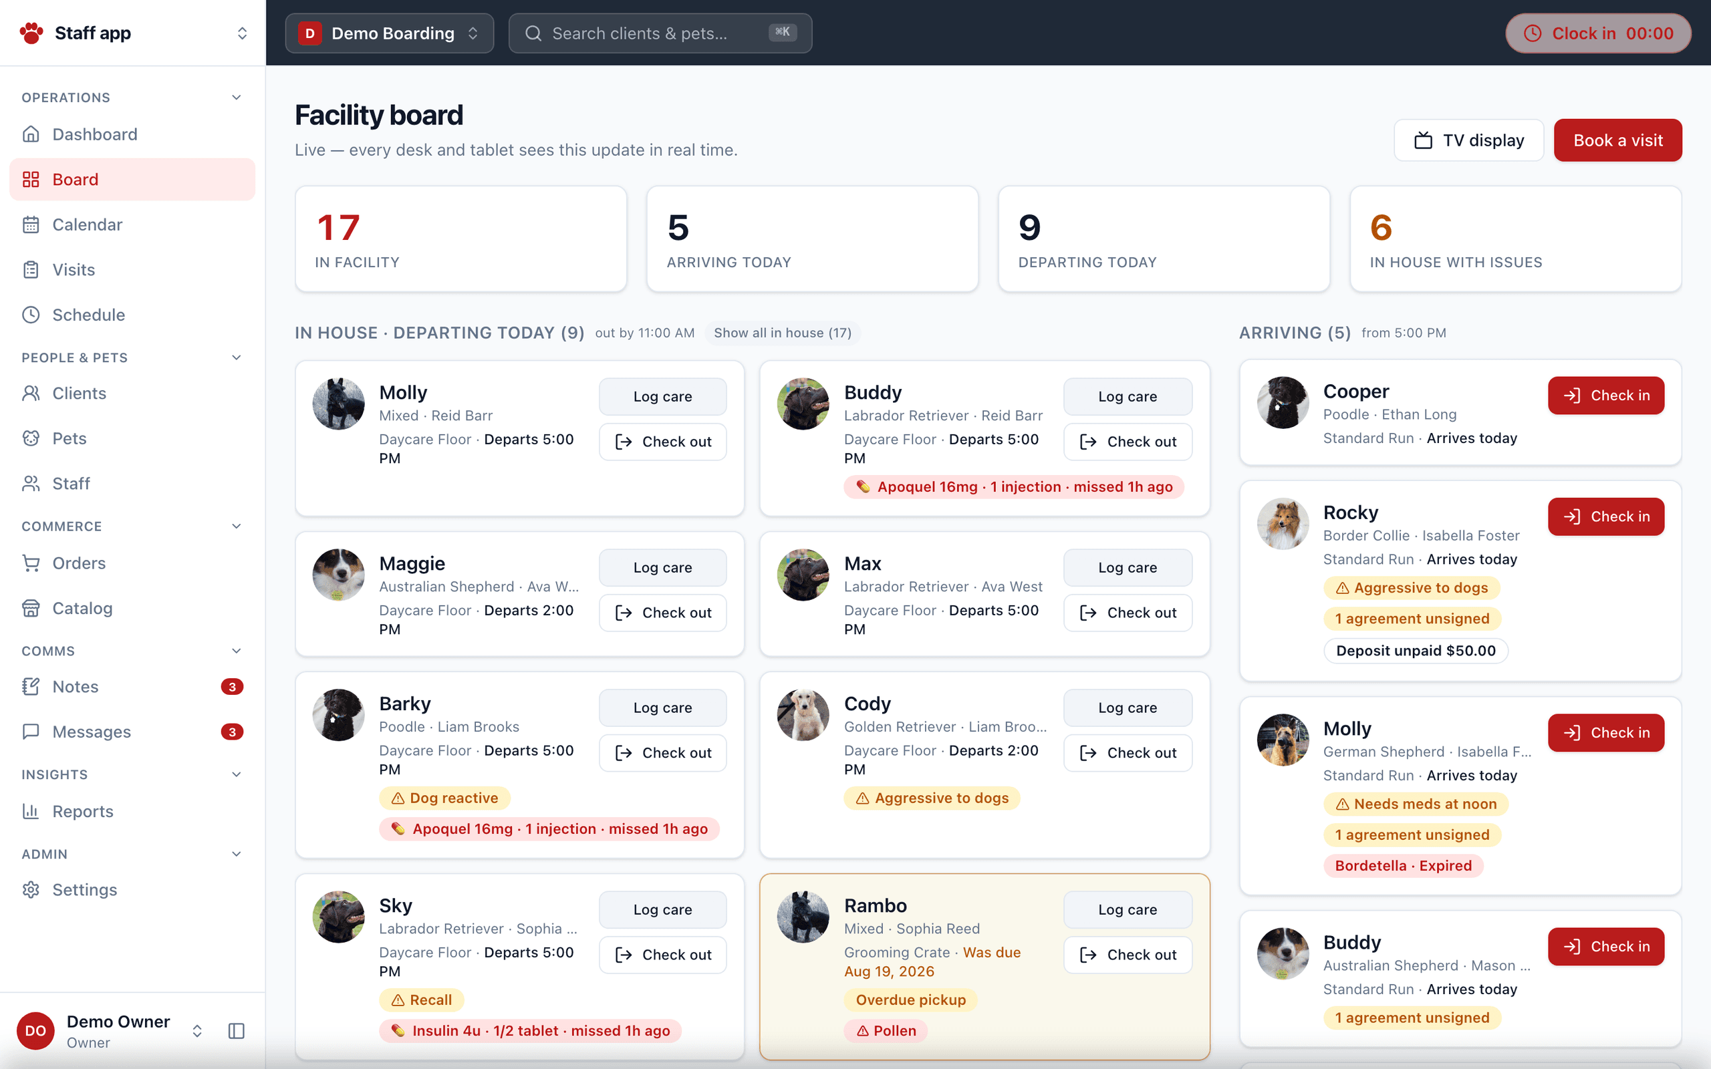Click the Board grid icon
Screen dimensions: 1711x1069
(x=31, y=180)
